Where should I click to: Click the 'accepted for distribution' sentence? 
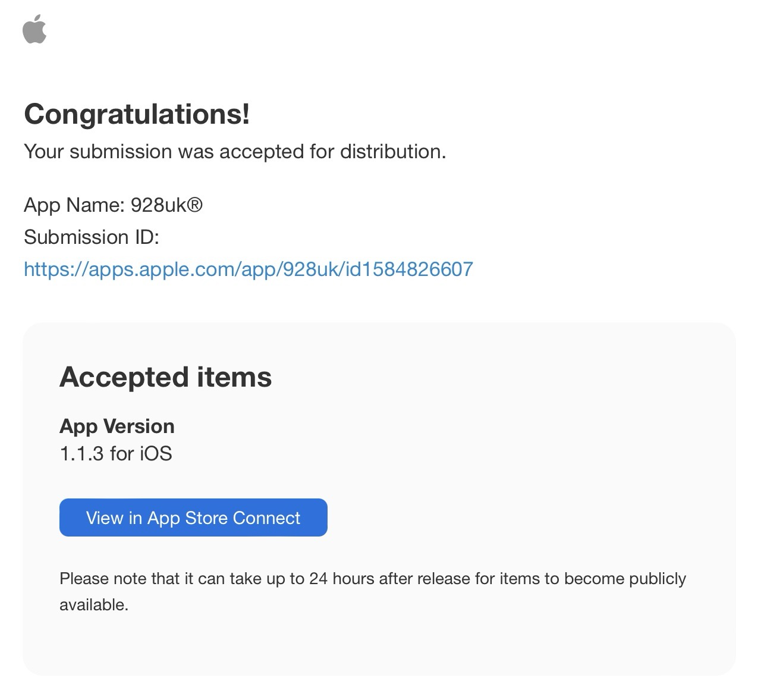234,152
